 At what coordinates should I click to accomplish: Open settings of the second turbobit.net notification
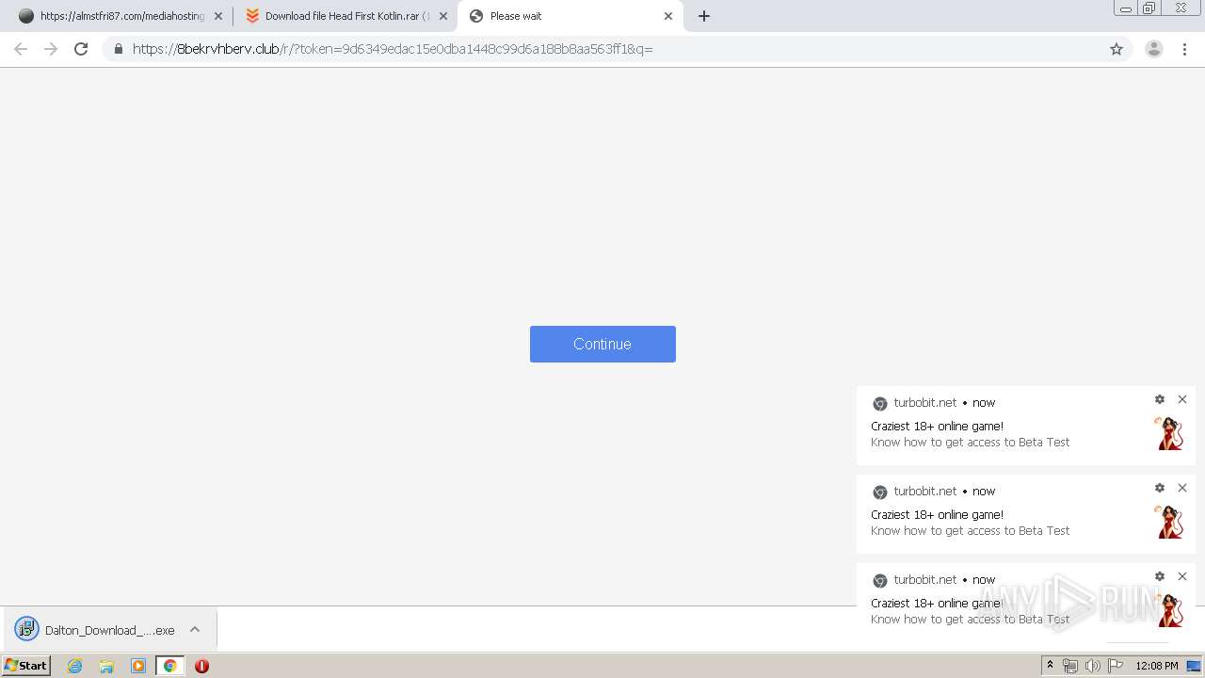[1160, 488]
